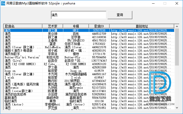Sort by the 艺术家 column header
The image size is (183, 114).
coord(53,26)
